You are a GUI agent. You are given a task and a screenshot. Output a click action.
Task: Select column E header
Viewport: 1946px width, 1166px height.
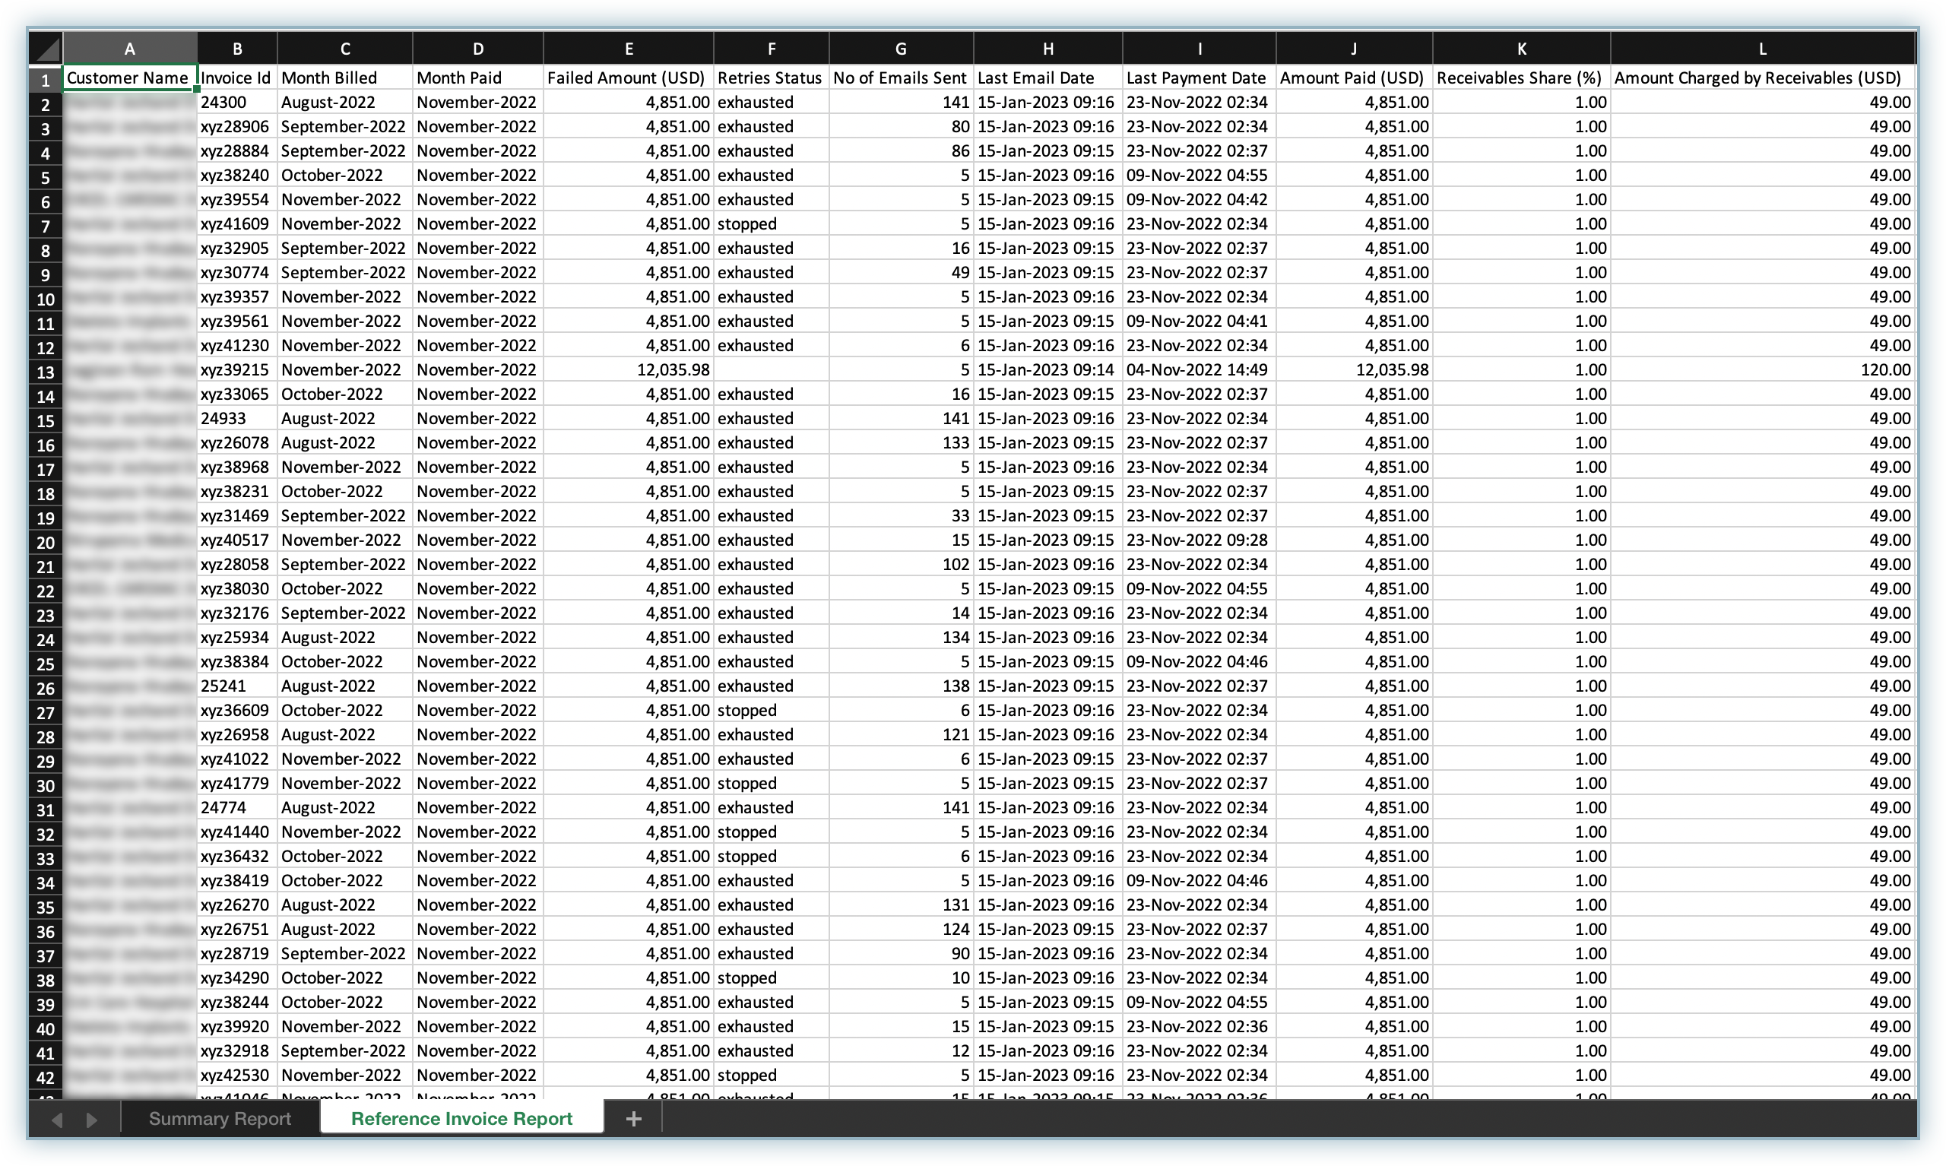coord(629,49)
